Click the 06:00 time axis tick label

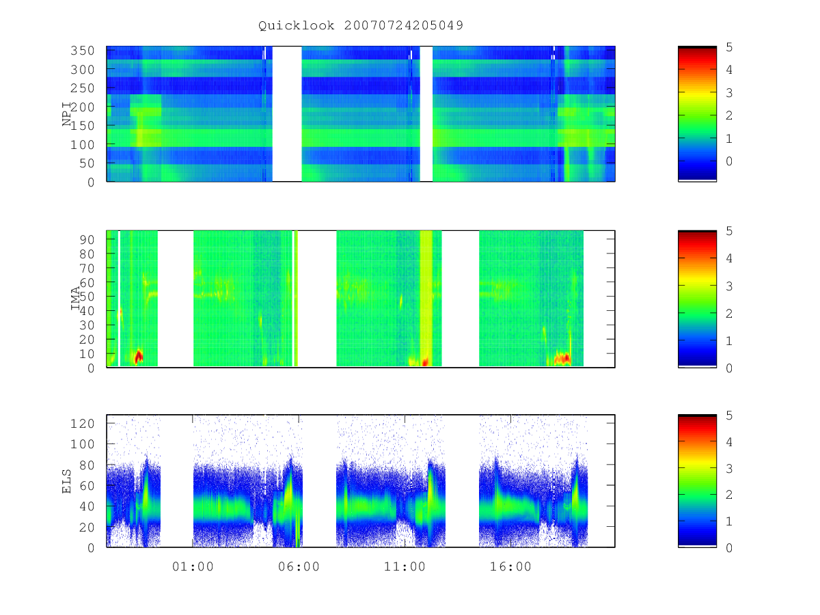click(299, 566)
